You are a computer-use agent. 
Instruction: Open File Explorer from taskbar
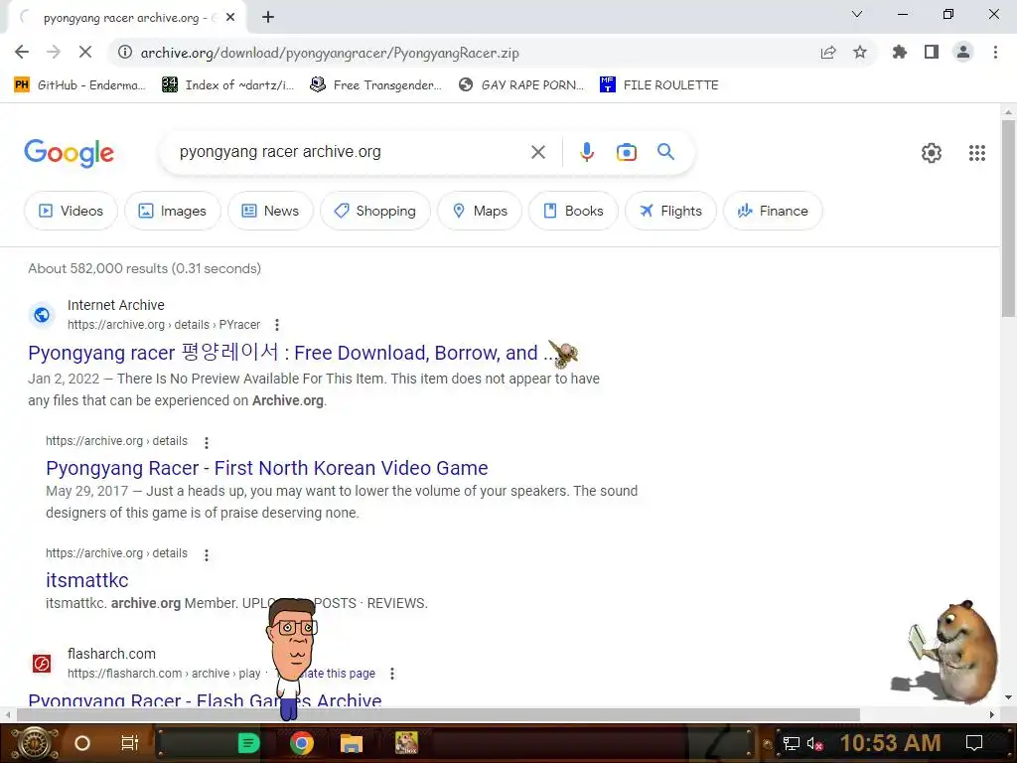tap(352, 743)
